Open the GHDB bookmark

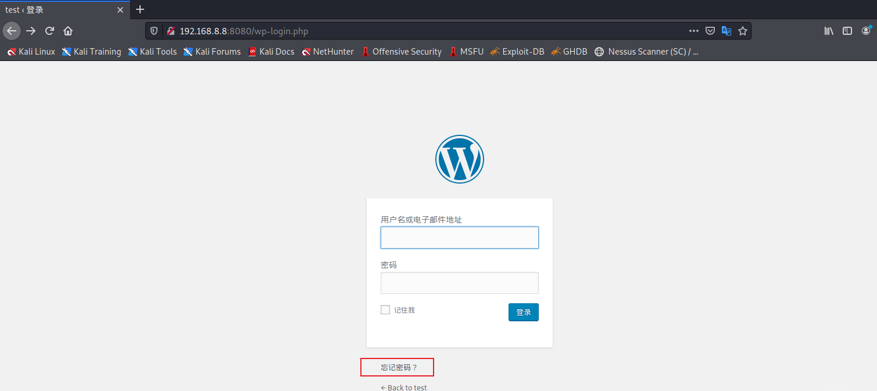coord(569,52)
